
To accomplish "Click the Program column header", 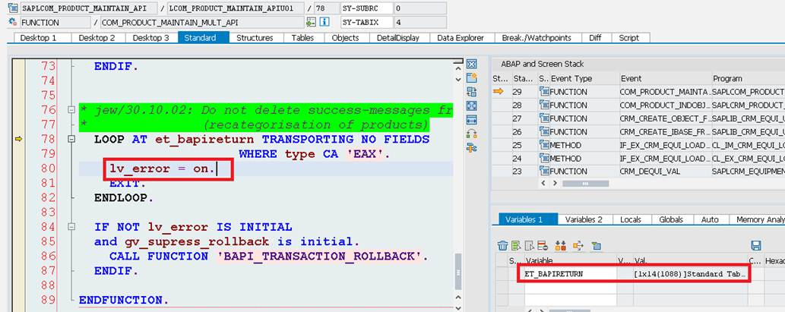I will pyautogui.click(x=749, y=78).
